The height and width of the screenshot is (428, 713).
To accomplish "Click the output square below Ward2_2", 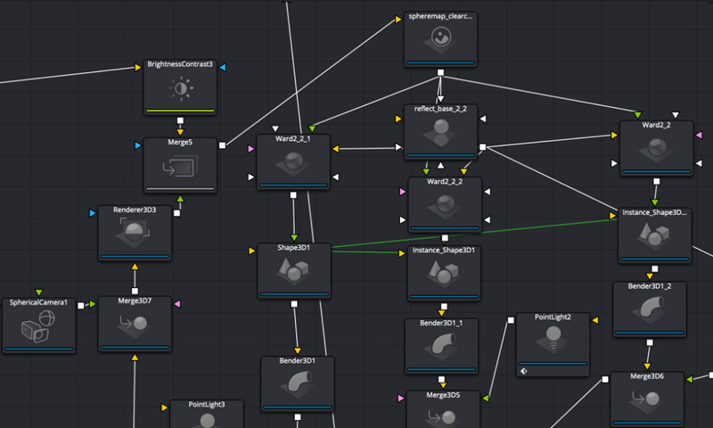I will (x=656, y=182).
